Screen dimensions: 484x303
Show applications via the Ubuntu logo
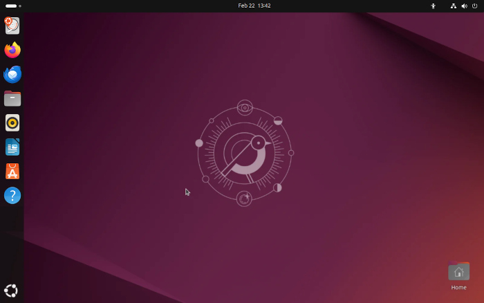point(11,291)
